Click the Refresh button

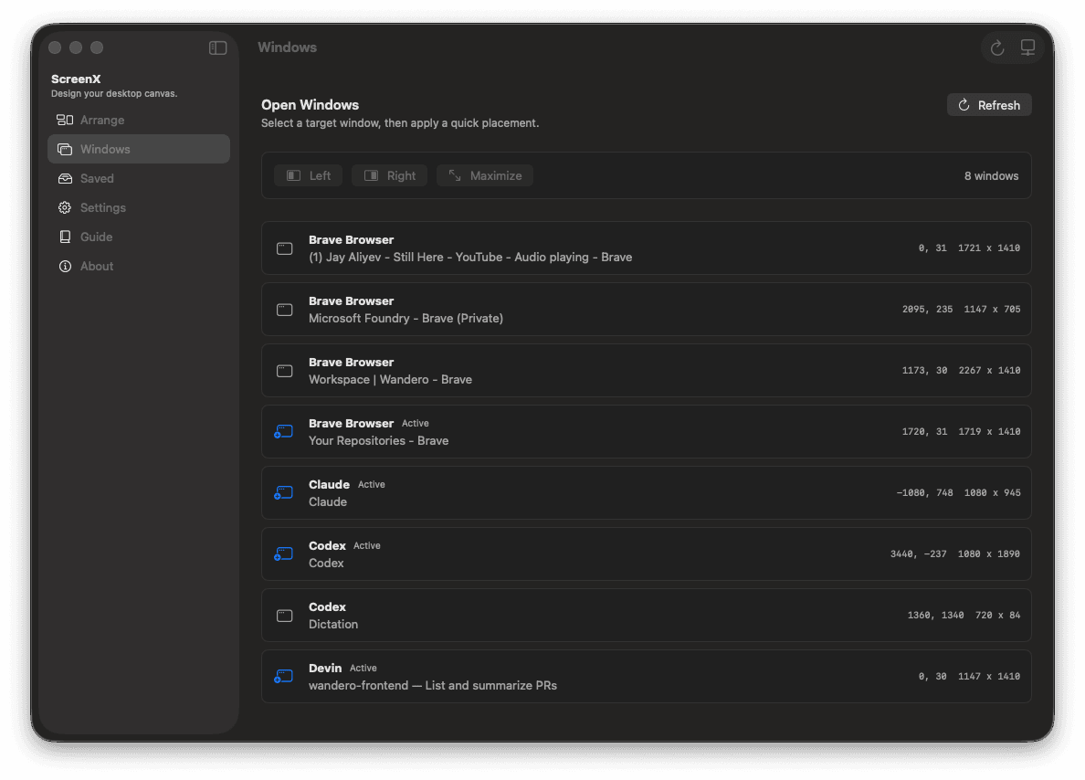989,105
